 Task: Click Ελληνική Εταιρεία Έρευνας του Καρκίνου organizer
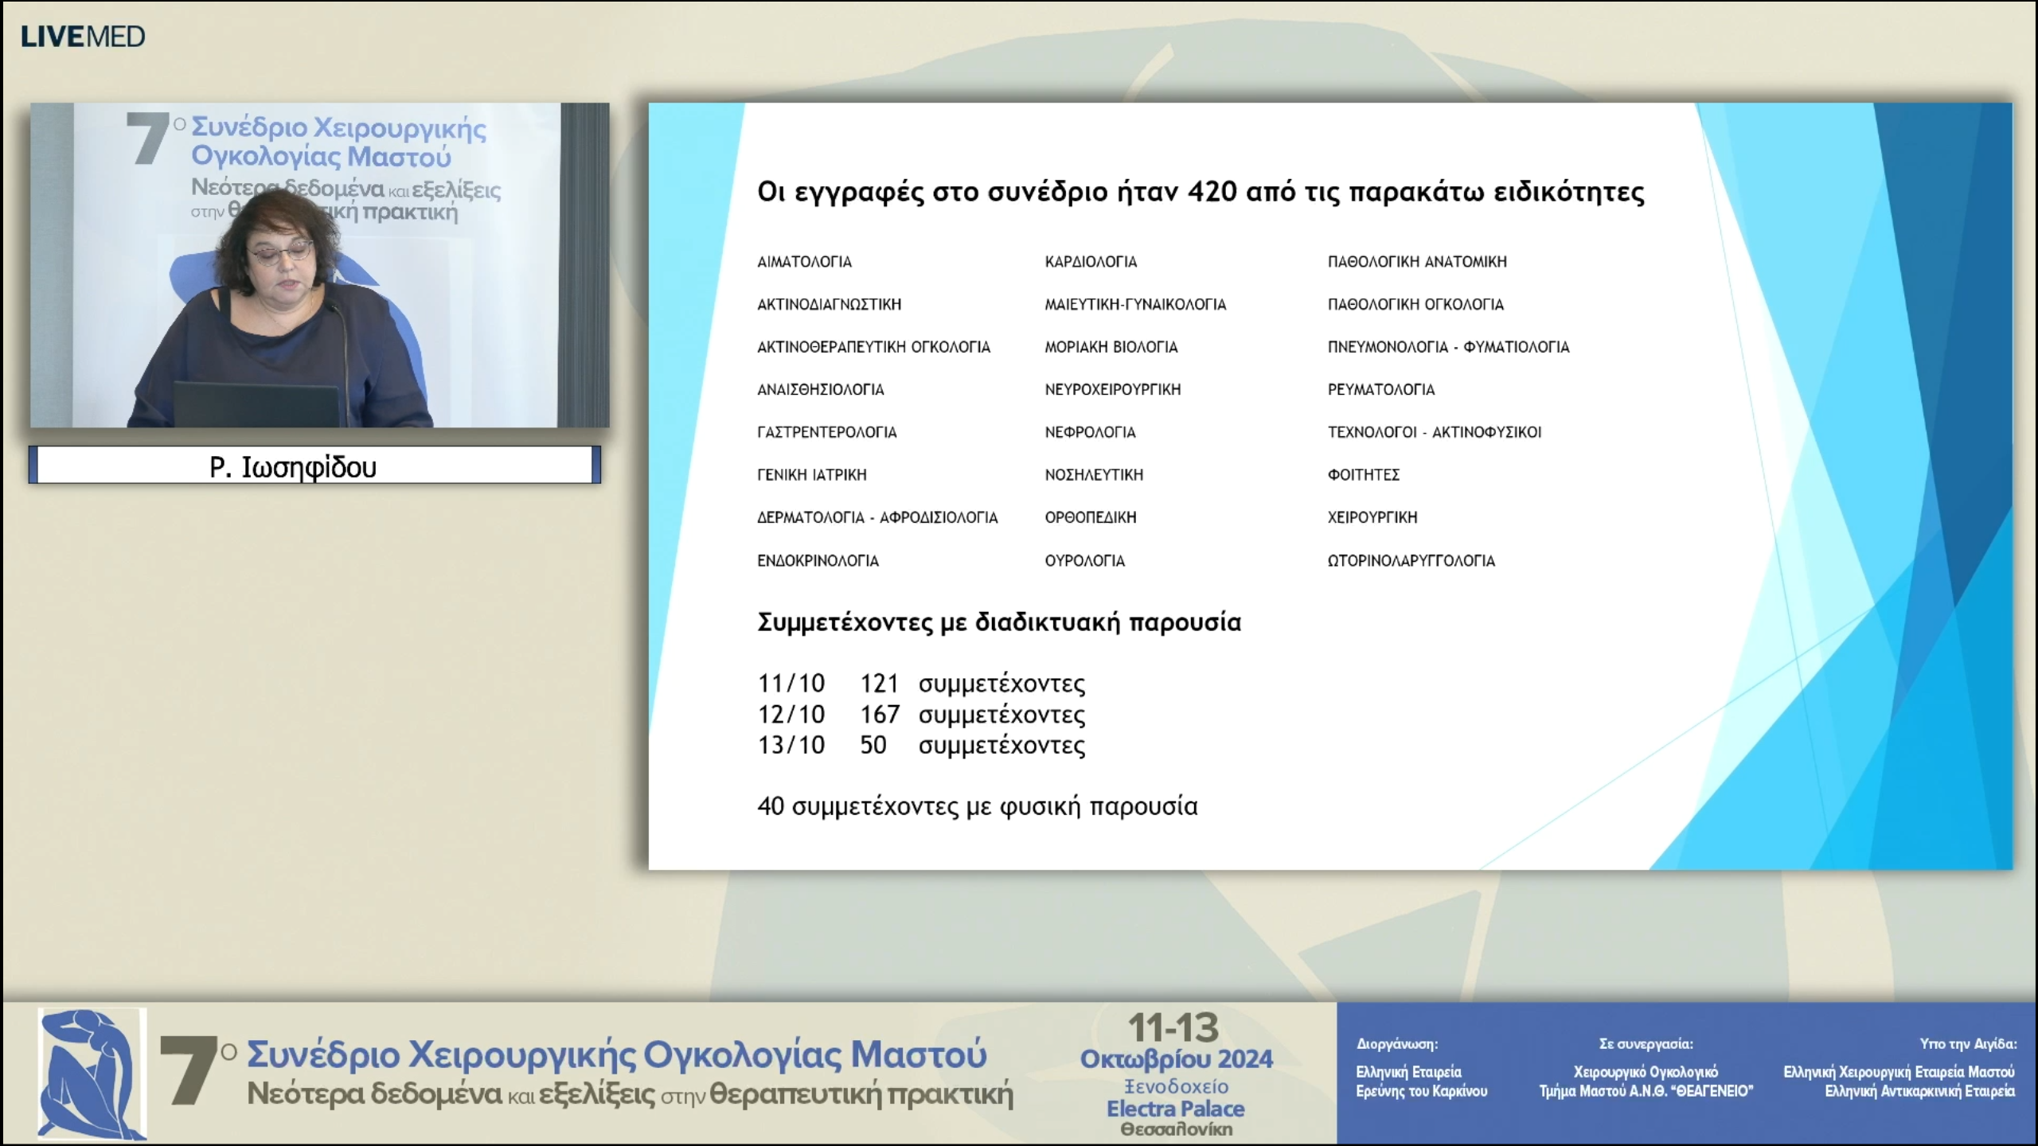[x=1421, y=1082]
